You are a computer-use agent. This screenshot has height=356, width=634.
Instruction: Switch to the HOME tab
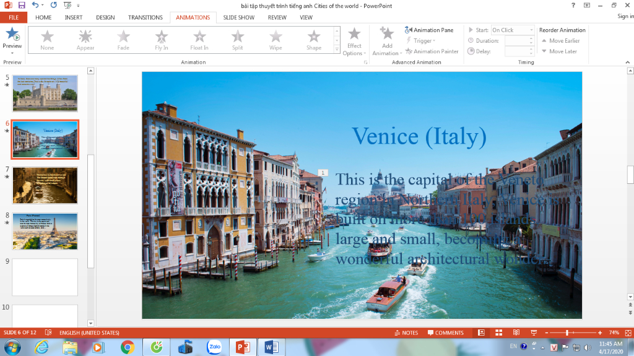pyautogui.click(x=43, y=17)
